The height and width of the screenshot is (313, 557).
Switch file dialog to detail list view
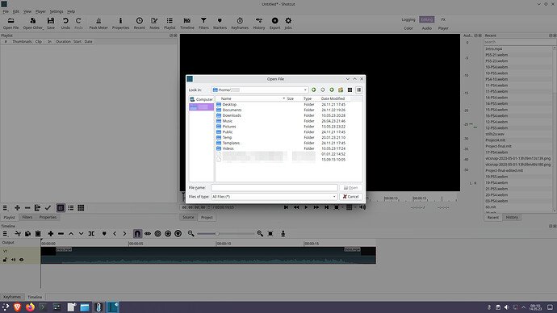[358, 90]
